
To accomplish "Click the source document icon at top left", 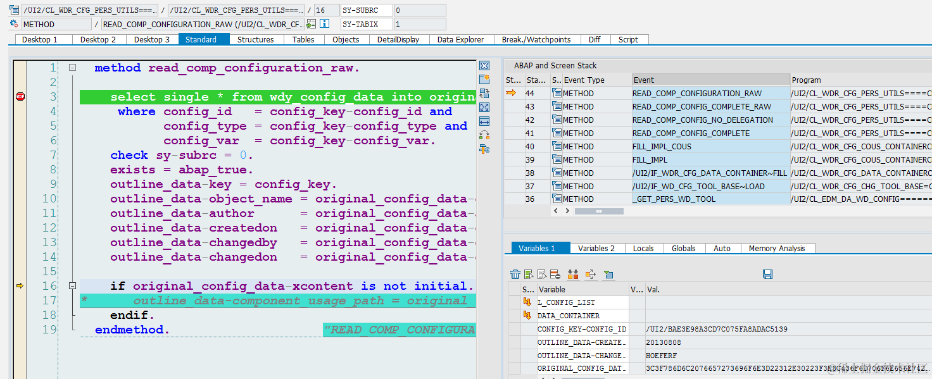I will 14,10.
